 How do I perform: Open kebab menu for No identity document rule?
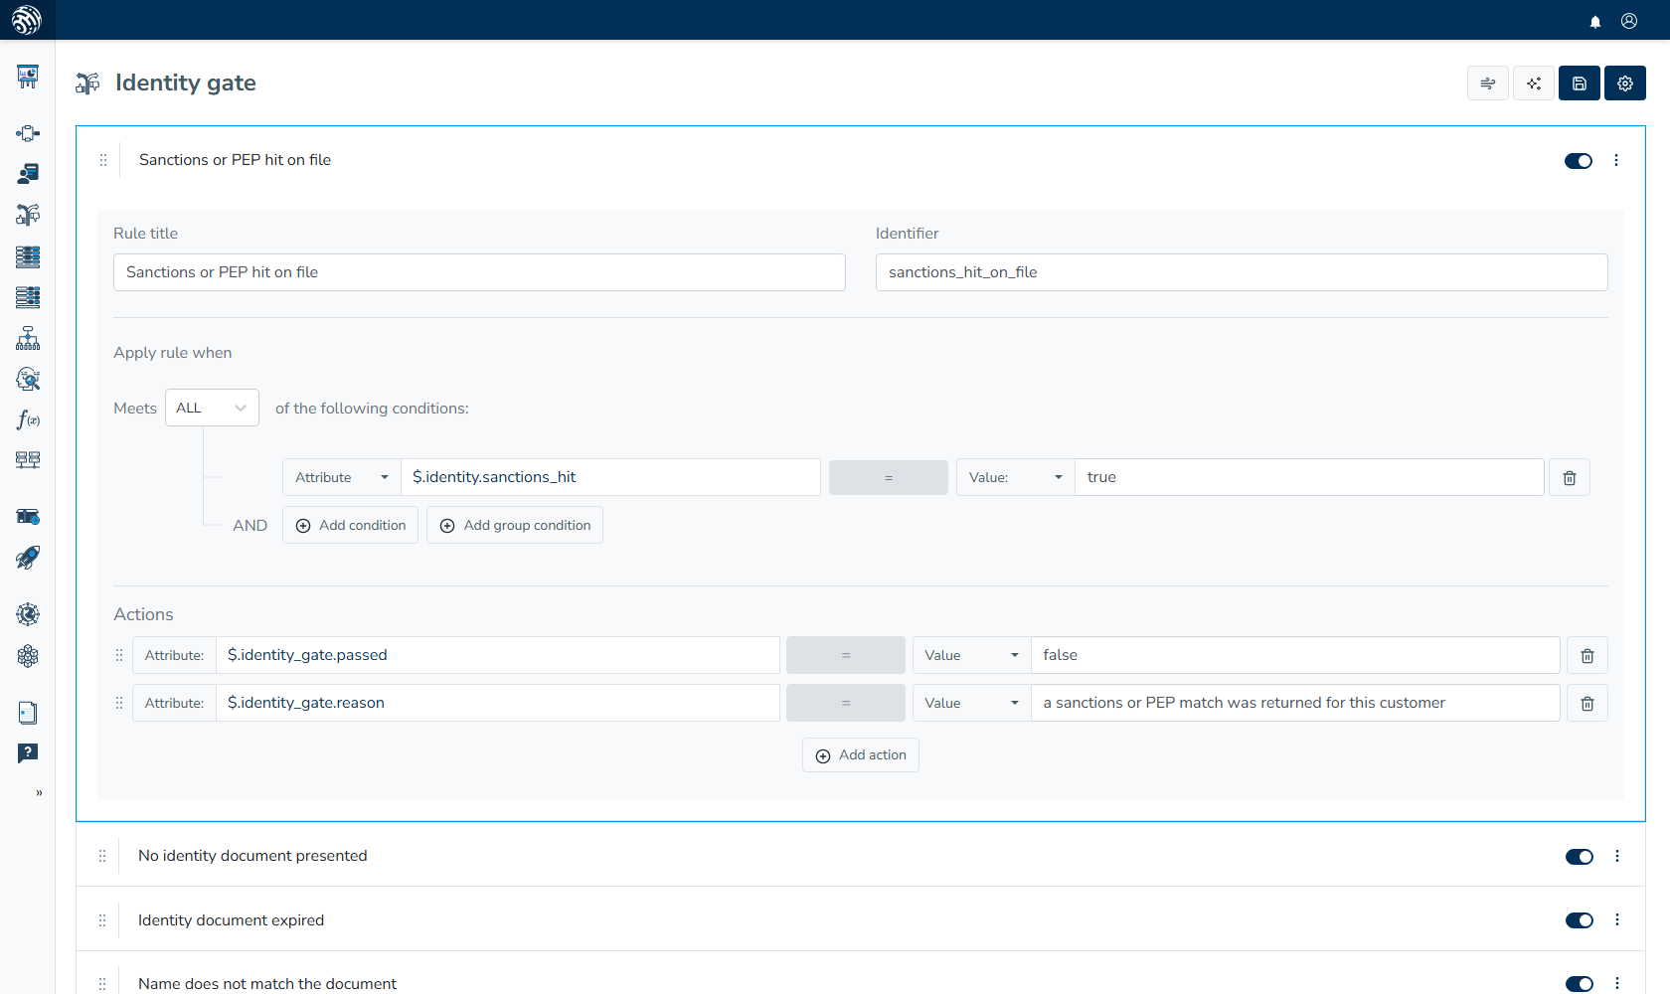1617,856
